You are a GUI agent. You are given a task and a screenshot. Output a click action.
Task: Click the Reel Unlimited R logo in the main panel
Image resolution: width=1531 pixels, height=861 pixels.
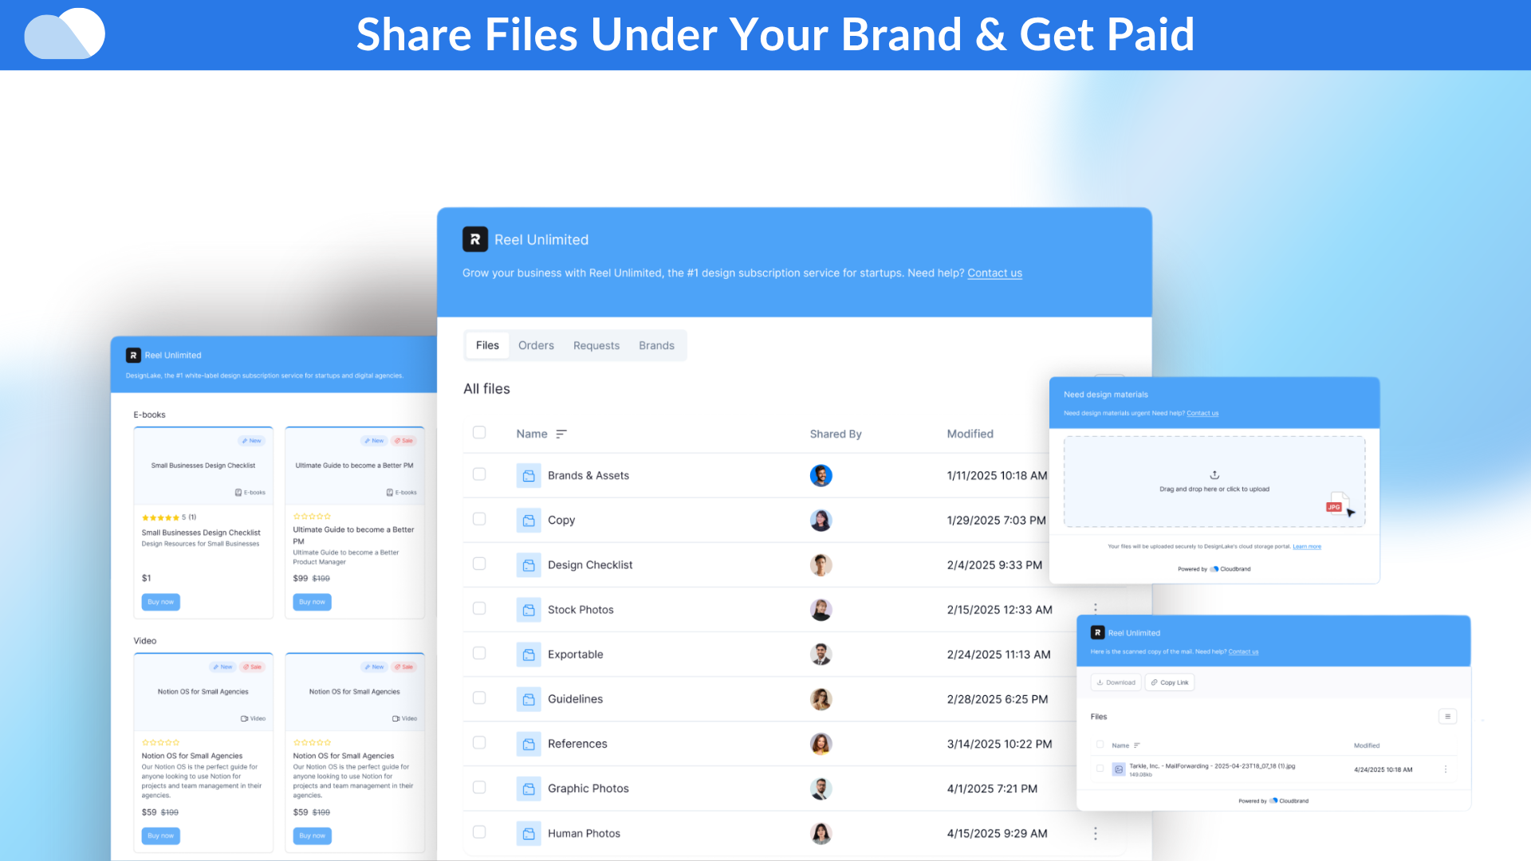[x=475, y=239]
